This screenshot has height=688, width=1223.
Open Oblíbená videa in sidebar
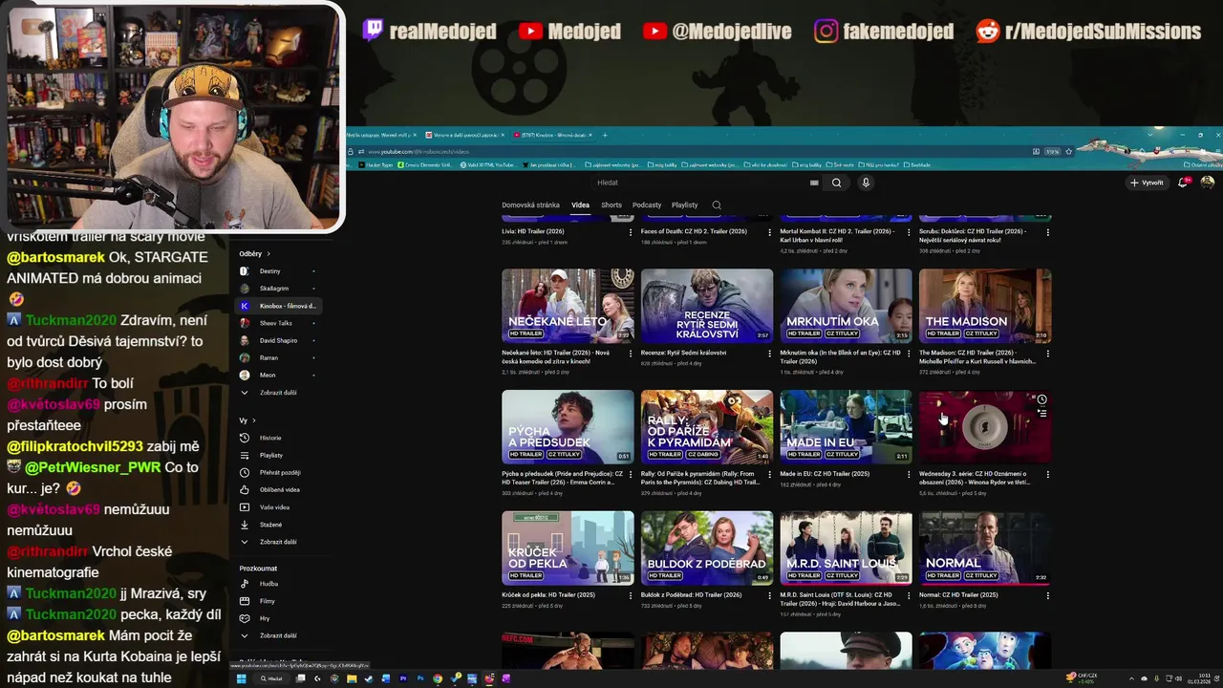pyautogui.click(x=279, y=489)
